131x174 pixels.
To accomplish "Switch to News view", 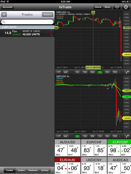I will pyautogui.click(x=107, y=7).
